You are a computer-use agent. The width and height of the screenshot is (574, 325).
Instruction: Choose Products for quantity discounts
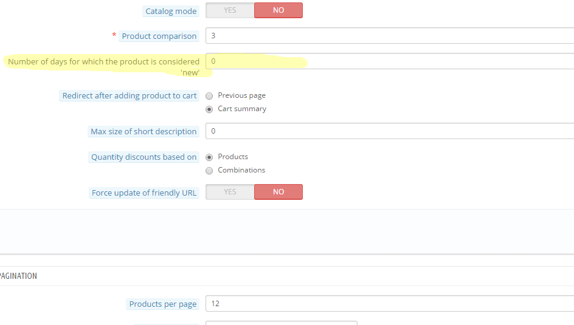point(209,157)
